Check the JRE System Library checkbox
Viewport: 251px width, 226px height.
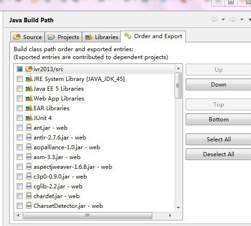[20, 79]
